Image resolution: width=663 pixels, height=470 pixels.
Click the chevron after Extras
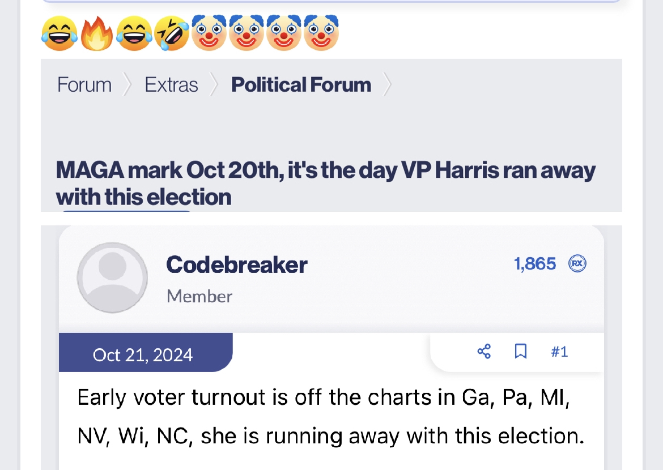tap(214, 85)
